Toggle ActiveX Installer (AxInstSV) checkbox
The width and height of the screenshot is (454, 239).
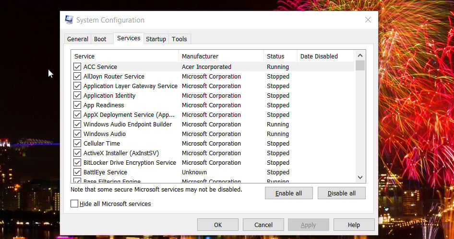pos(77,153)
